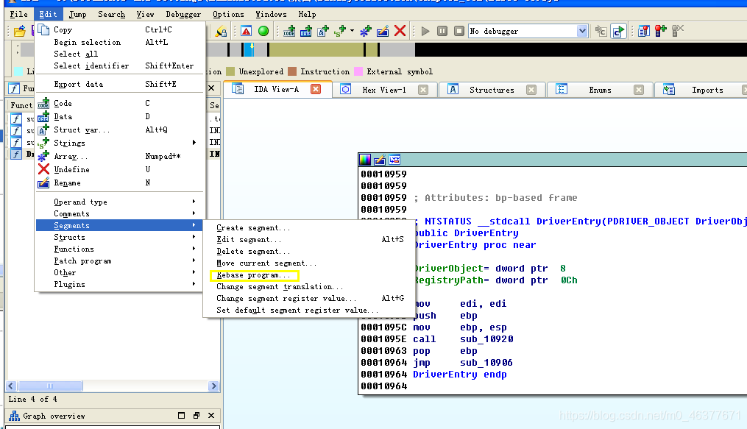
Task: Click the greyed arrow C toolbar icon
Action: coord(601,32)
